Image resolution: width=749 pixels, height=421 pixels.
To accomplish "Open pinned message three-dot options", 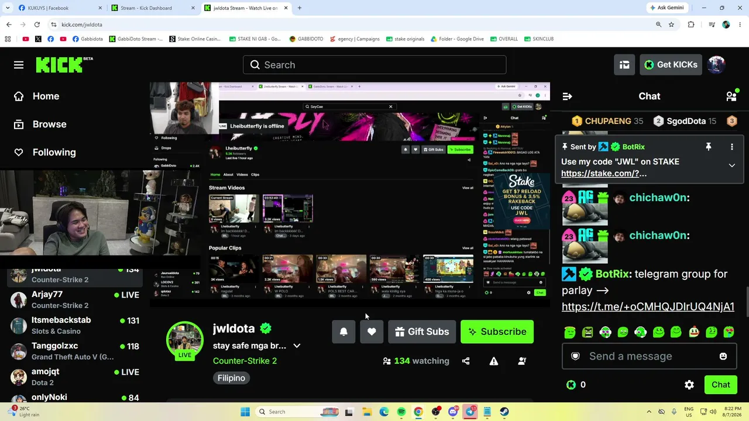I will click(731, 147).
